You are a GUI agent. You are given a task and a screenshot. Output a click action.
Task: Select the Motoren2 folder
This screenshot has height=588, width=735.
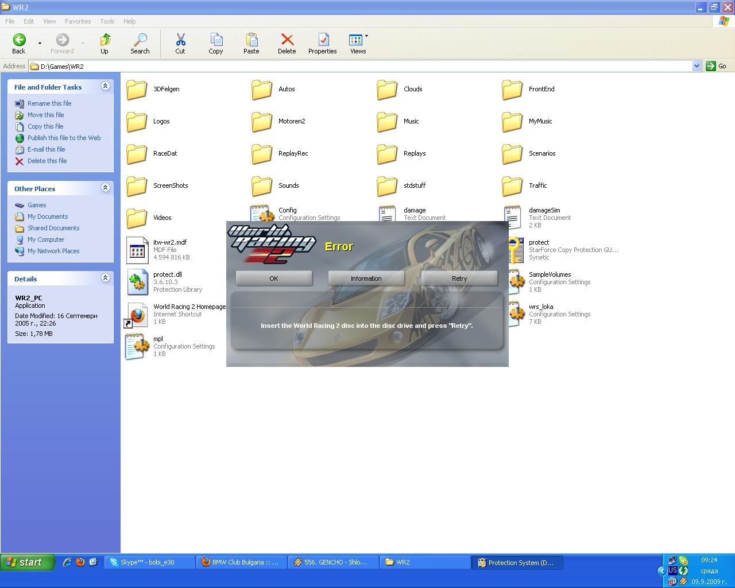tap(278, 122)
